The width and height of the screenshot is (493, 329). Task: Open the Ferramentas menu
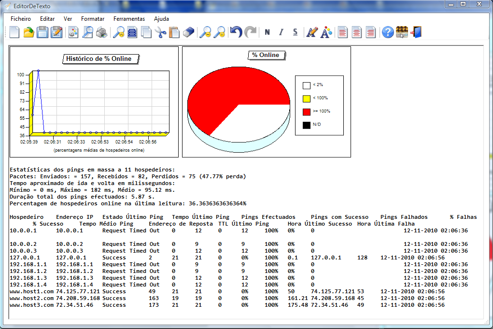point(129,19)
